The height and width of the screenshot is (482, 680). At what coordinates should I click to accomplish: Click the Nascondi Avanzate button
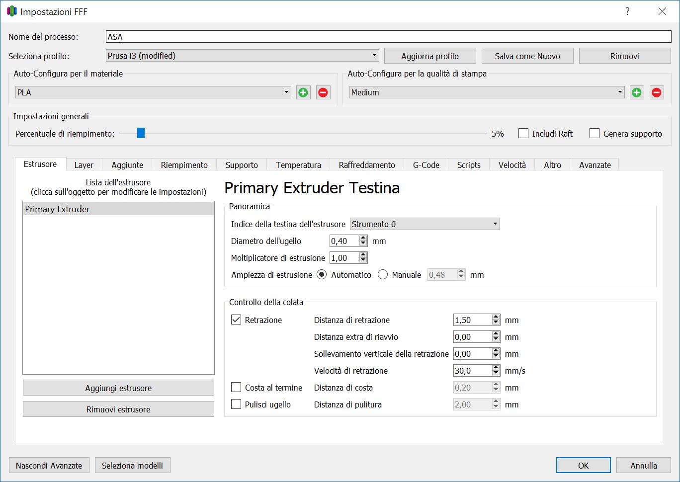point(49,466)
